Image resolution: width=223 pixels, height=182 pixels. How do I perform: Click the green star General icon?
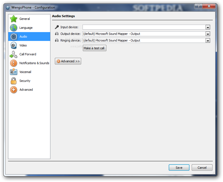tap(14, 19)
